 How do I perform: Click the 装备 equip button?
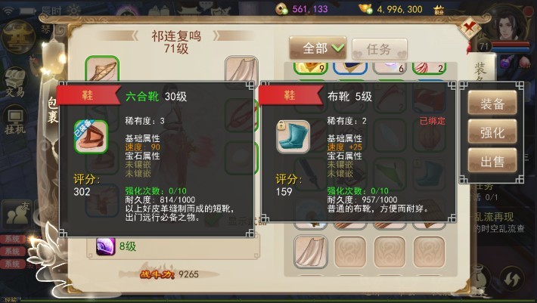(492, 103)
